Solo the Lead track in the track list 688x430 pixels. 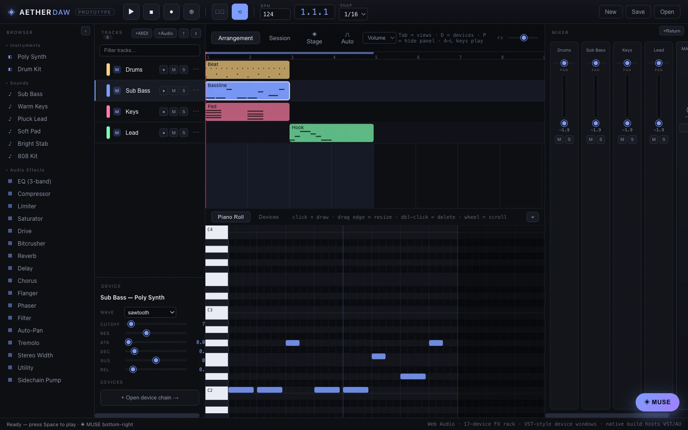pos(184,133)
